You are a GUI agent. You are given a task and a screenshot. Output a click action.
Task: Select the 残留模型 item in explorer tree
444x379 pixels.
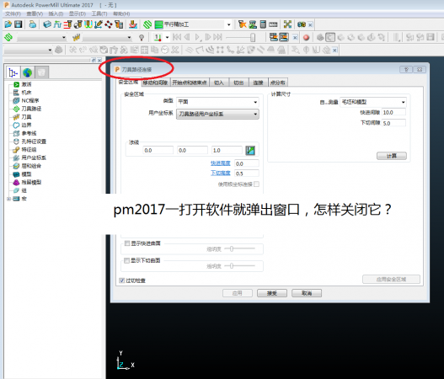pyautogui.click(x=31, y=182)
